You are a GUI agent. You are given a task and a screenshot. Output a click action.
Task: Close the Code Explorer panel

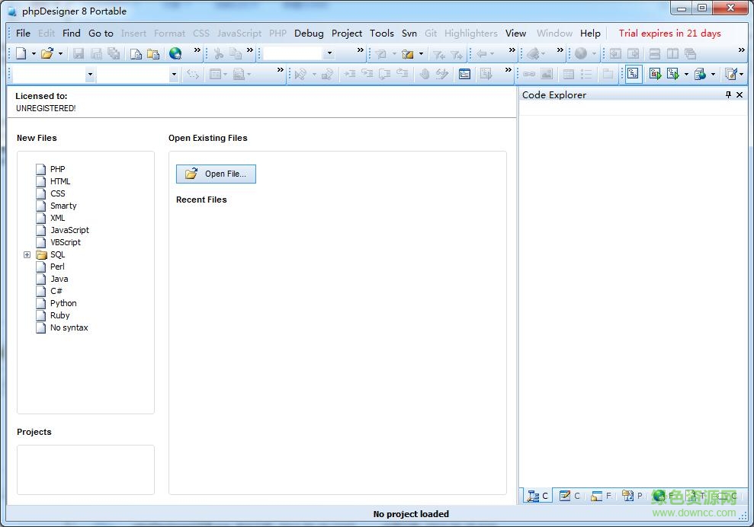click(x=739, y=94)
